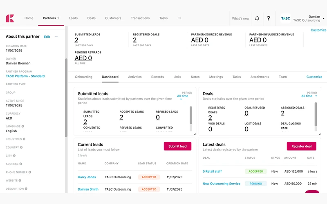The image size is (327, 204).
Task: Click the ellipsis next to About this partner
Action: tap(56, 37)
